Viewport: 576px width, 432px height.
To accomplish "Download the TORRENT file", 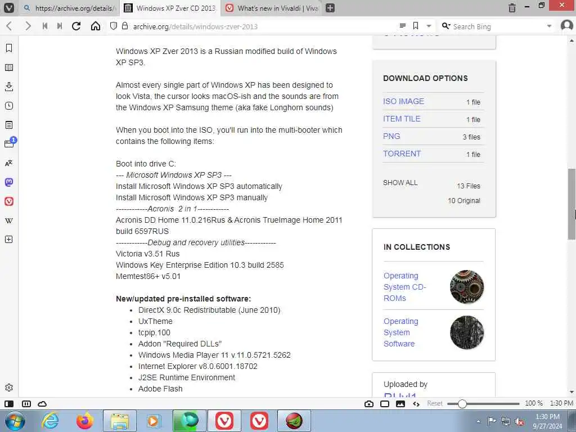I will pos(402,154).
